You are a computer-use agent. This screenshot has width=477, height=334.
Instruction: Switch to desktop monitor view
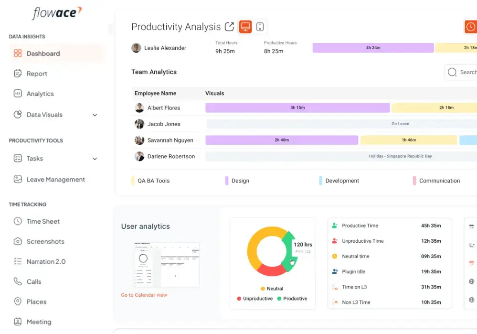coord(245,27)
